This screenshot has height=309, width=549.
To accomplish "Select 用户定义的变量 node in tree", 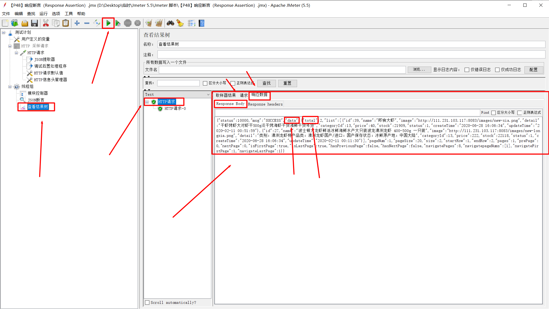I will 35,39.
